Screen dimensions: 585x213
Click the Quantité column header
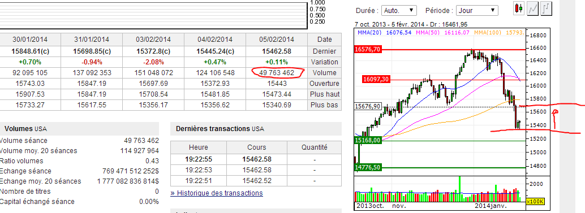click(x=314, y=147)
